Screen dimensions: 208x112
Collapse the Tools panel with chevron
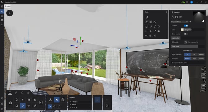[167, 12]
